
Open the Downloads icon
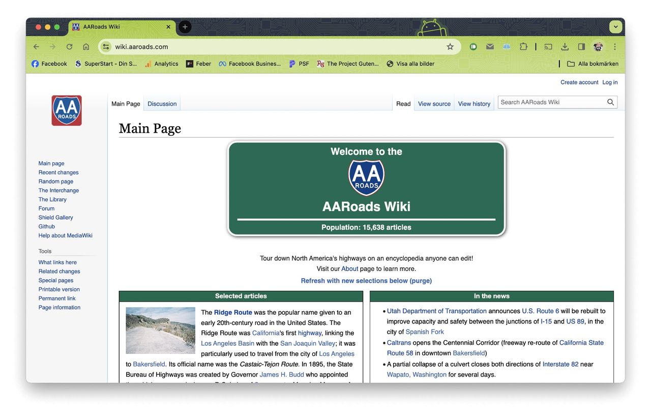pyautogui.click(x=565, y=46)
